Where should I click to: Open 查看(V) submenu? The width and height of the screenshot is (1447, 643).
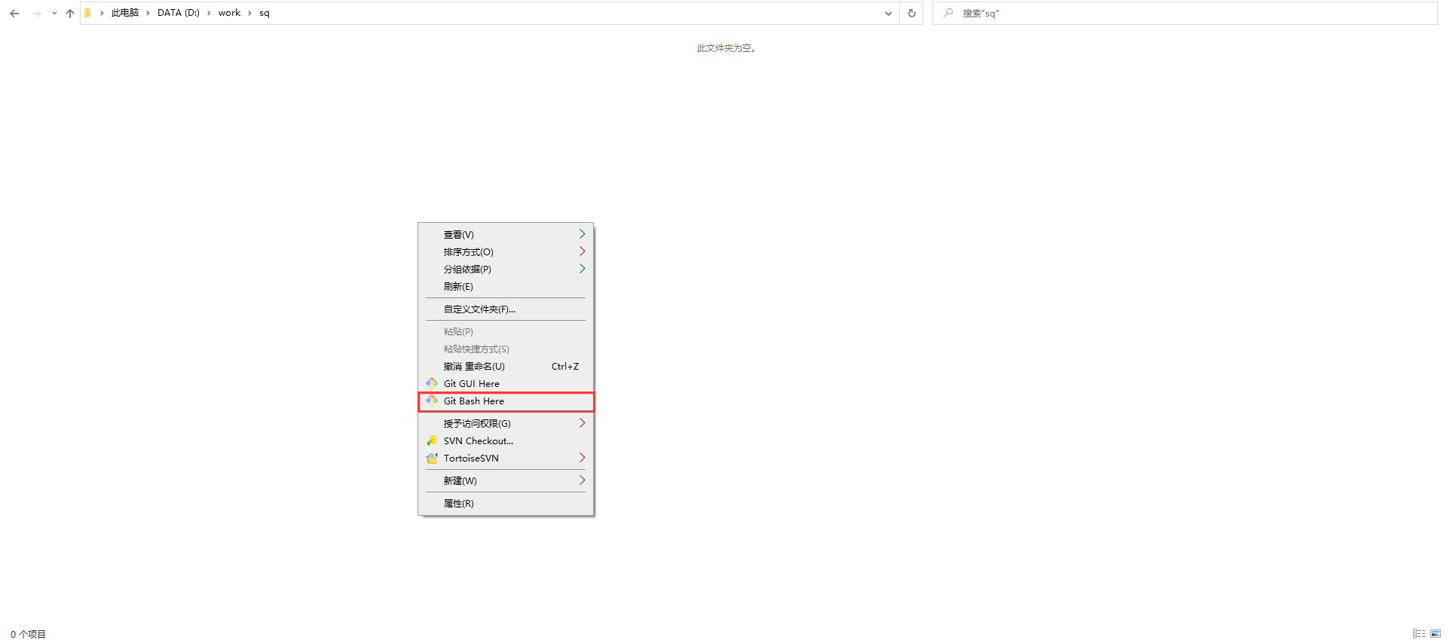(506, 235)
